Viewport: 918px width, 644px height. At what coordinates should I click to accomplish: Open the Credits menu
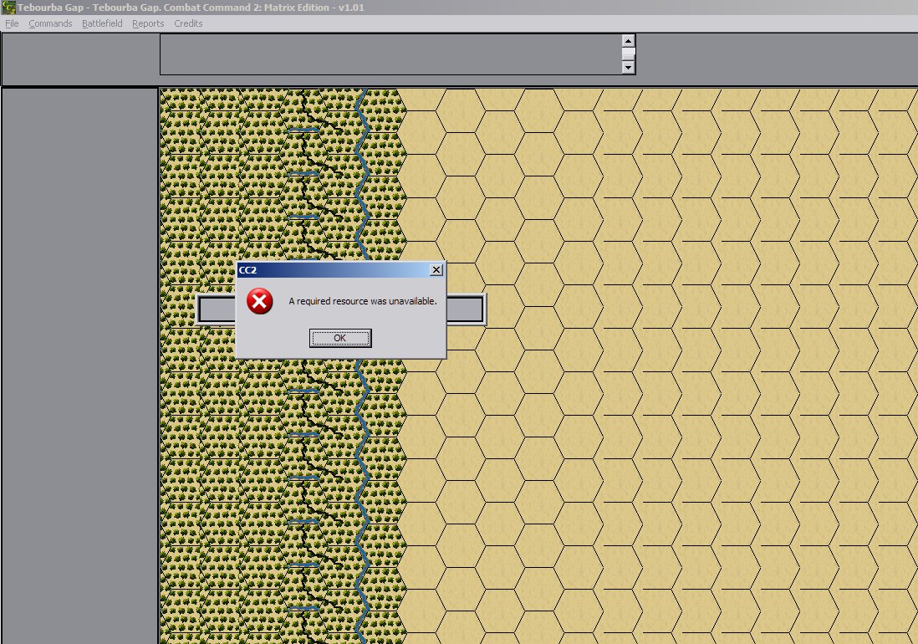click(188, 23)
